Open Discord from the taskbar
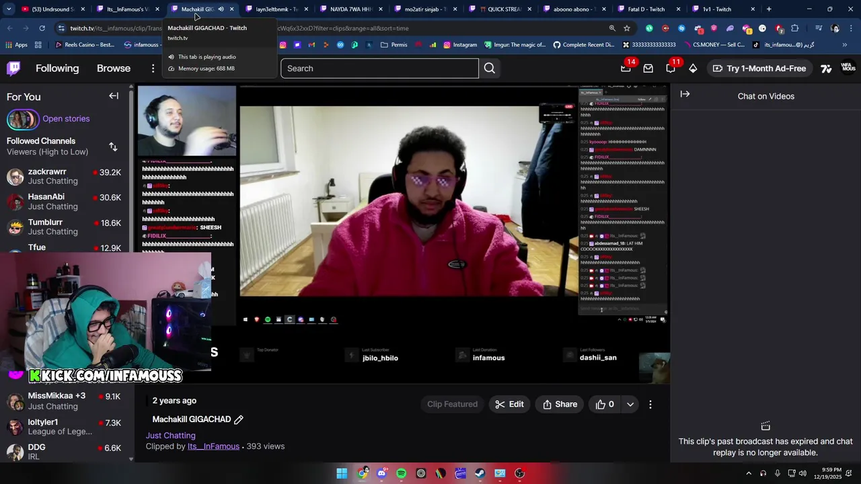Image resolution: width=861 pixels, height=484 pixels. tap(381, 473)
